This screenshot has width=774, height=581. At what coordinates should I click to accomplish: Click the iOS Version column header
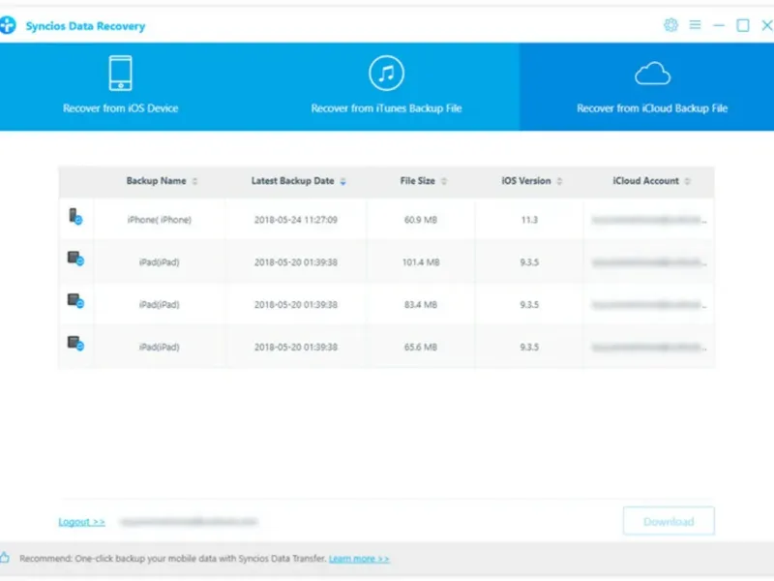(526, 181)
